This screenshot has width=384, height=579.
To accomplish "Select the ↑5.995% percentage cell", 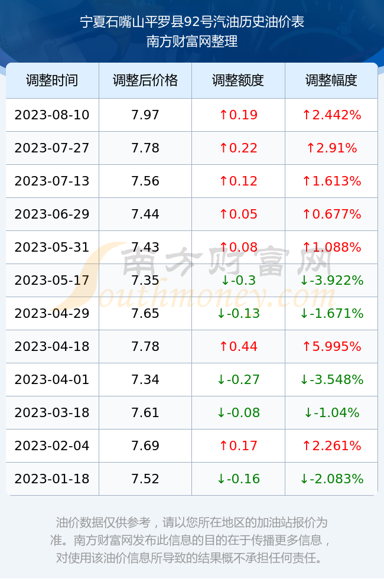I will (x=331, y=346).
